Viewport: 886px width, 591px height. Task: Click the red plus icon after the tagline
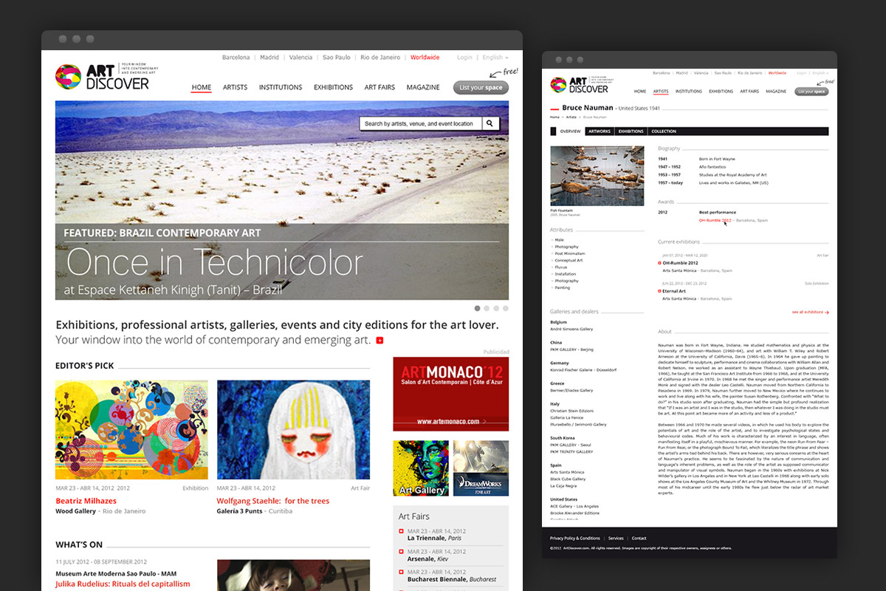tap(380, 341)
